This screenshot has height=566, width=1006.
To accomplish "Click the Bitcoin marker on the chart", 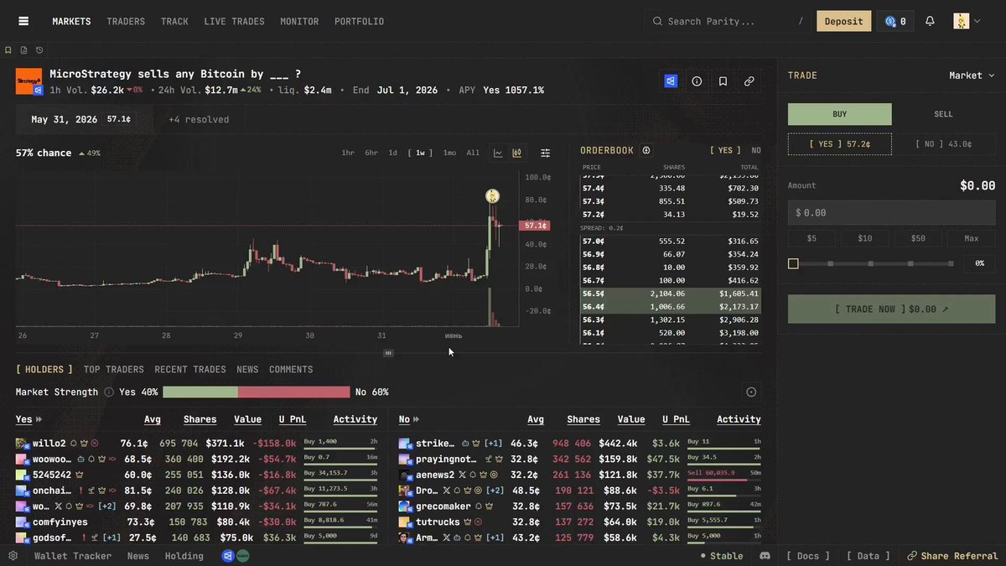I will [492, 196].
